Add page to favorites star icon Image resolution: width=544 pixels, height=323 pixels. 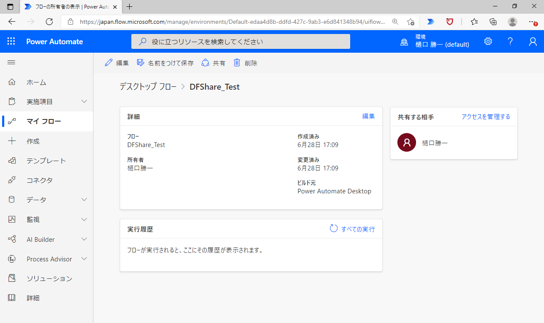[x=411, y=22]
